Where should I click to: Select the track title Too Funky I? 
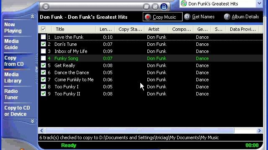pos(67,87)
